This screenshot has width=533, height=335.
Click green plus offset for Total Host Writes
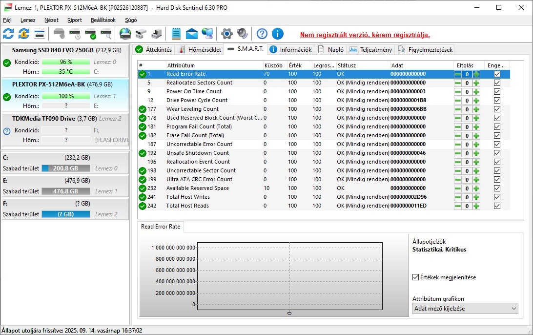(x=476, y=197)
